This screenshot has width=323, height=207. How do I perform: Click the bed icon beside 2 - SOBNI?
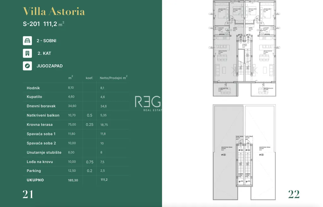[27, 41]
